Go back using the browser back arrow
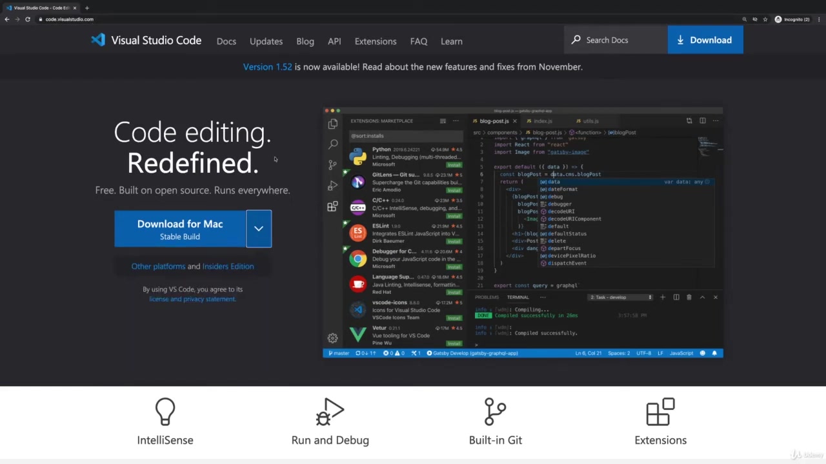The height and width of the screenshot is (464, 826). click(x=7, y=19)
